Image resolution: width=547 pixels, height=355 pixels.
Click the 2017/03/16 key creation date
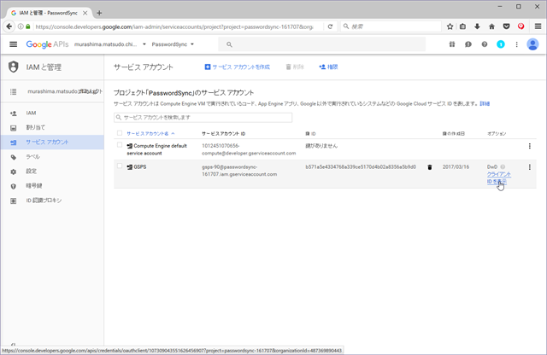click(456, 167)
